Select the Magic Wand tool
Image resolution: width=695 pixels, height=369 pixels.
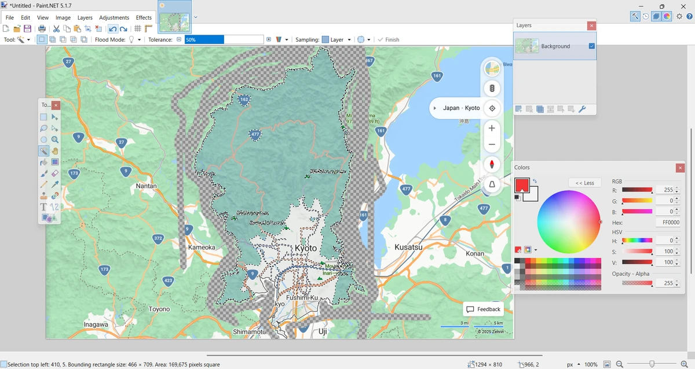[43, 151]
